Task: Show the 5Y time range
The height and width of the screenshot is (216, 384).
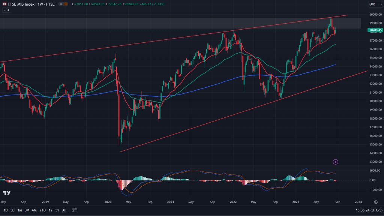Action: click(x=57, y=210)
